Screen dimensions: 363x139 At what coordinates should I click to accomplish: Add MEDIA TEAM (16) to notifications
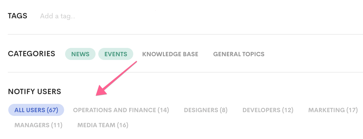click(103, 125)
